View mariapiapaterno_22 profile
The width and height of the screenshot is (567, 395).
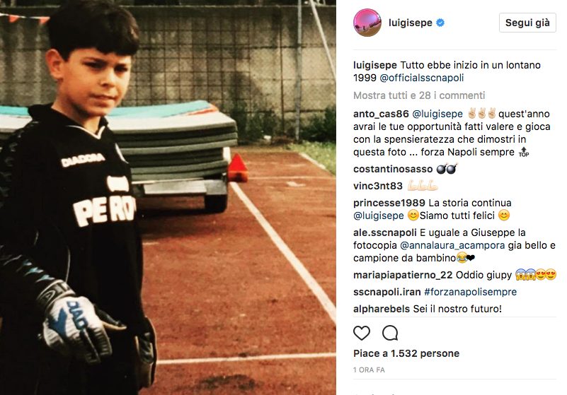tap(403, 275)
